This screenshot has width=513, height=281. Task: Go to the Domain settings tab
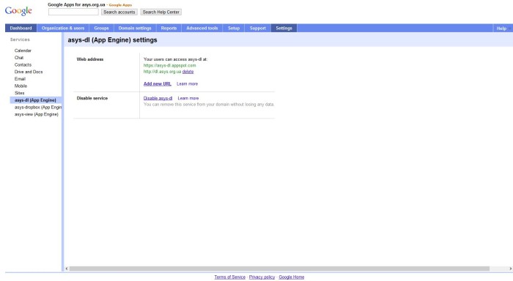[135, 28]
